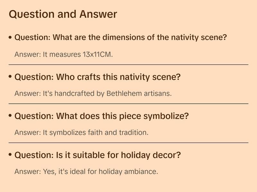Click the bullet next to the symbolize question

(10, 116)
